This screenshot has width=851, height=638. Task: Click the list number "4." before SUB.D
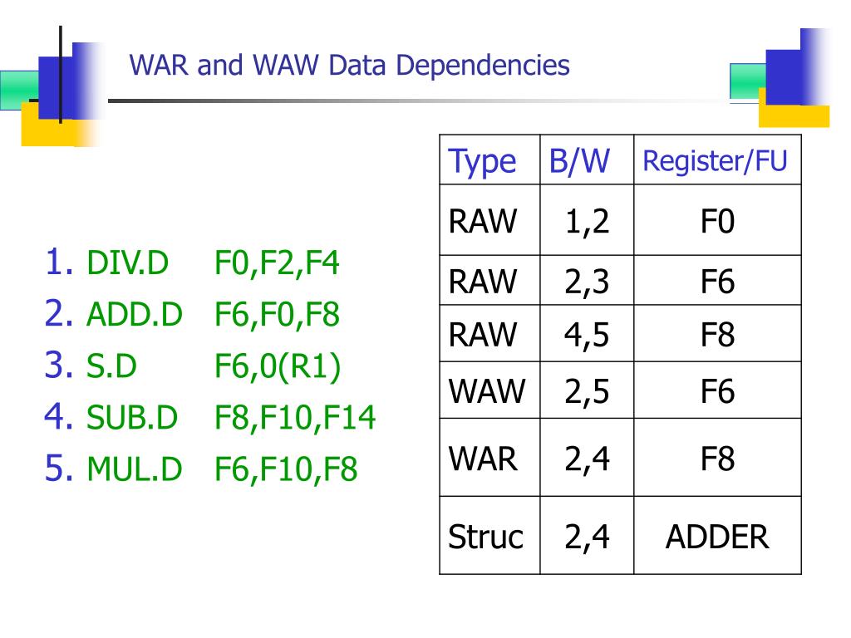pos(59,417)
